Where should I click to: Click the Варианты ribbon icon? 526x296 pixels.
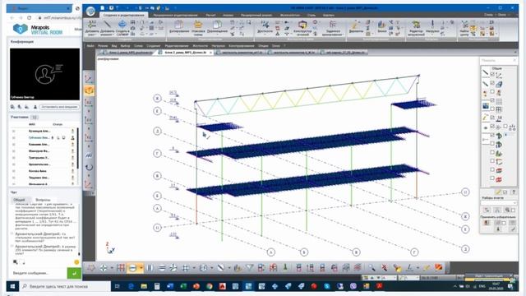point(356,27)
